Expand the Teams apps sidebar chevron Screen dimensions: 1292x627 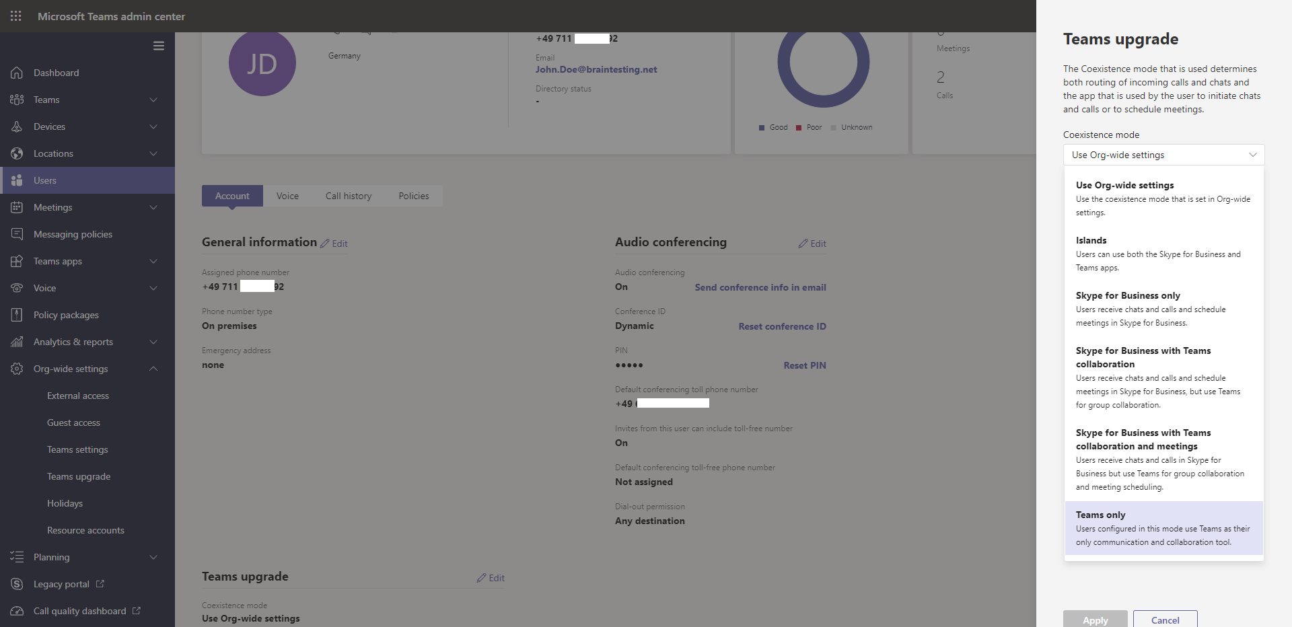pos(153,261)
